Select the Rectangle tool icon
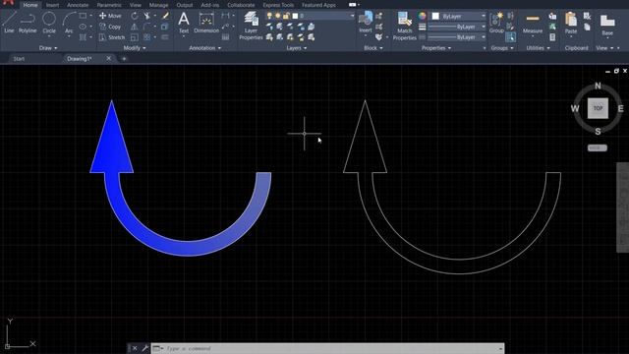 pos(83,16)
